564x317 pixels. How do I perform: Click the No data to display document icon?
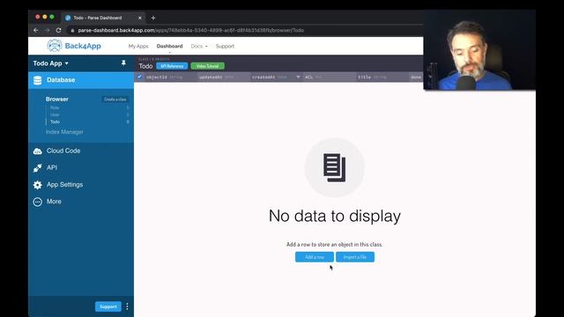(335, 167)
